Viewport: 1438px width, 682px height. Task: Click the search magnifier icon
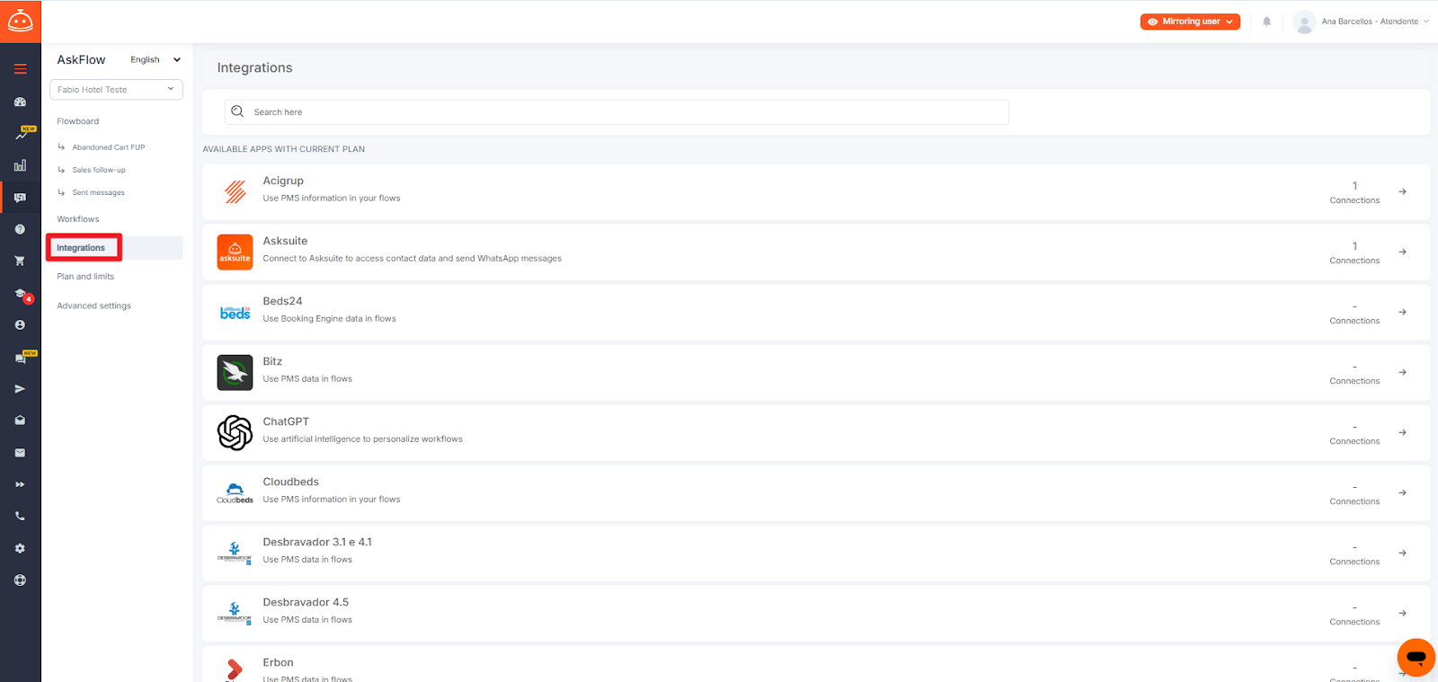tap(237, 111)
